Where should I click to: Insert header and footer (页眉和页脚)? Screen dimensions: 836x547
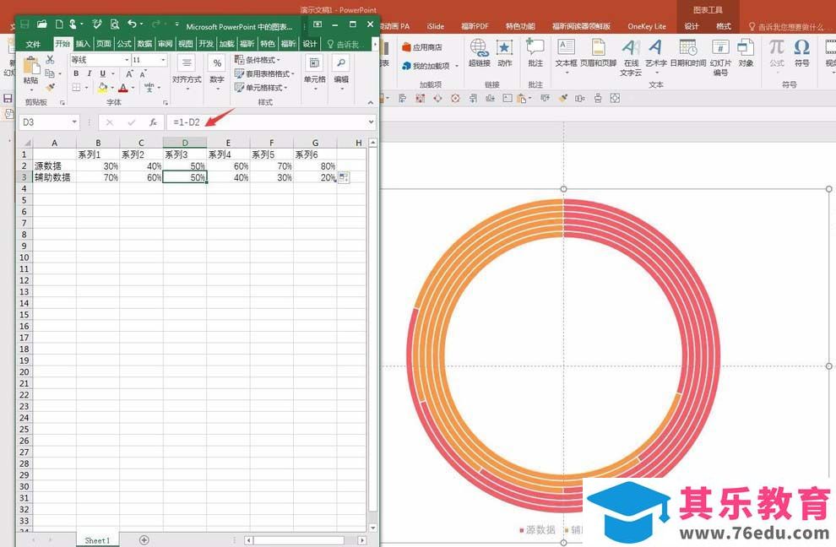tap(598, 53)
